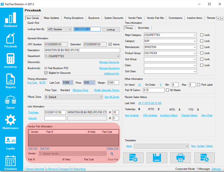
Task: Click the FasTrax Director title bar icon
Action: 2,4
